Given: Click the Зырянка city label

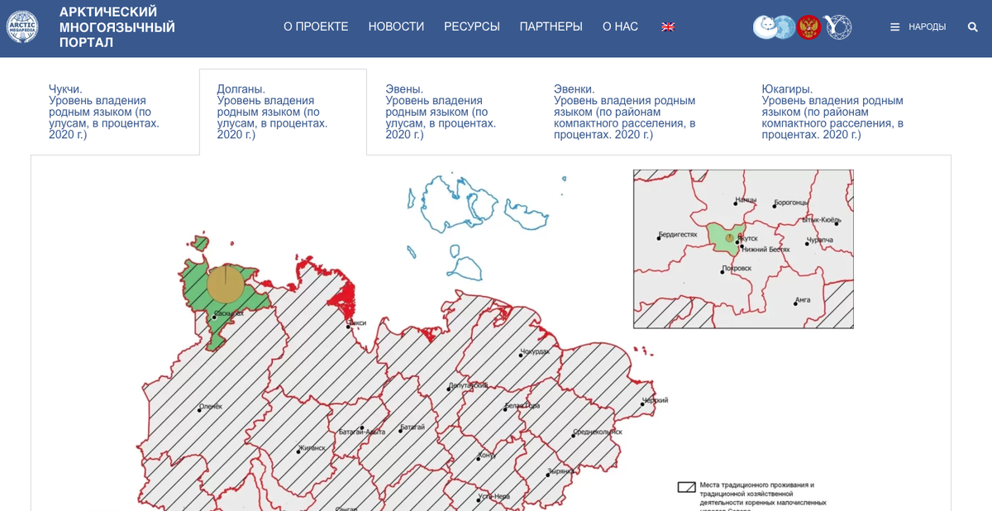Looking at the screenshot, I should click(560, 472).
